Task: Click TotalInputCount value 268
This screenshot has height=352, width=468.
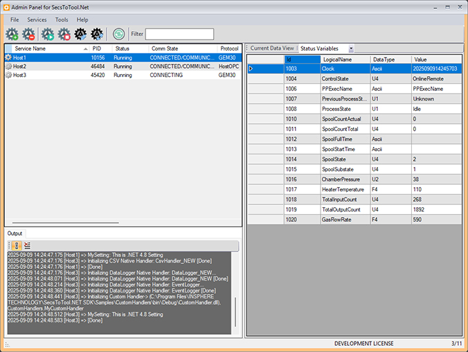Action: click(x=436, y=200)
